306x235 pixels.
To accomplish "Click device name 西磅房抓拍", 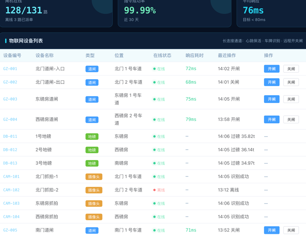I will click(47, 217).
